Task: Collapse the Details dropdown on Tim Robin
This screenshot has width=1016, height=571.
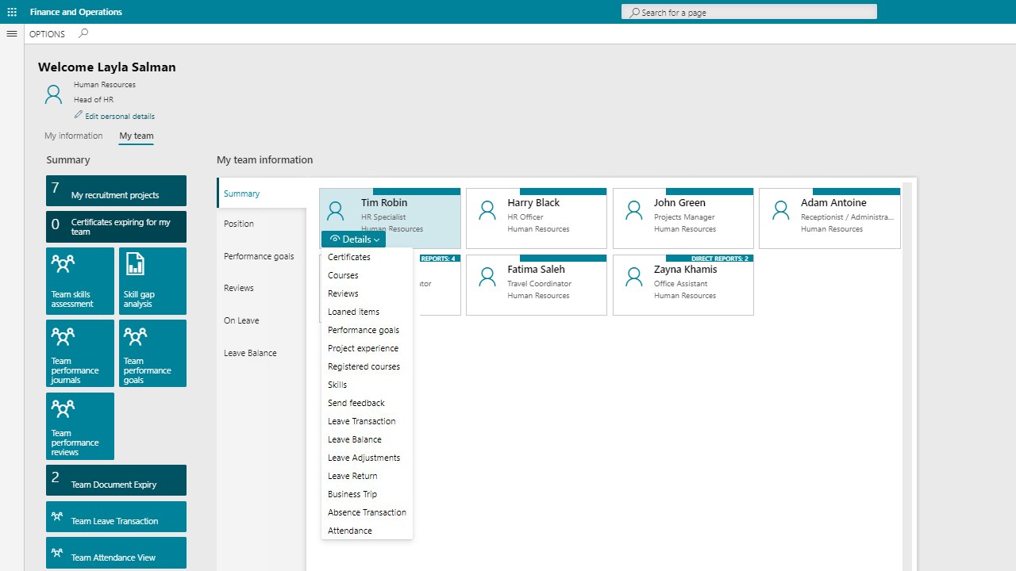Action: (353, 239)
